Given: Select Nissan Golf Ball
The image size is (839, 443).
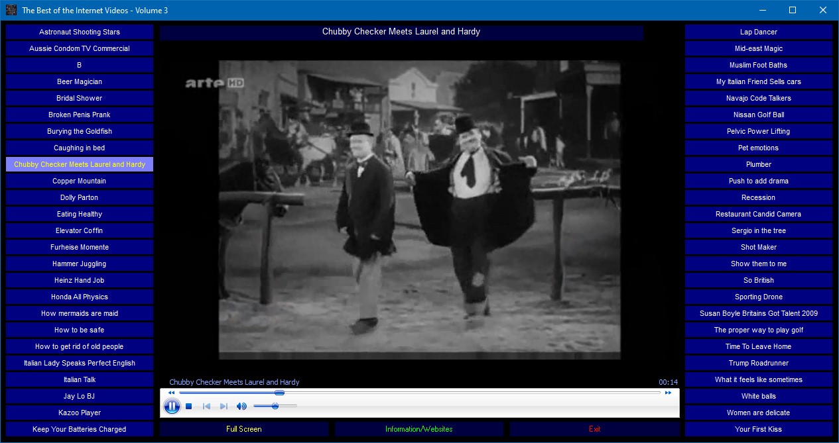Looking at the screenshot, I should [x=759, y=115].
